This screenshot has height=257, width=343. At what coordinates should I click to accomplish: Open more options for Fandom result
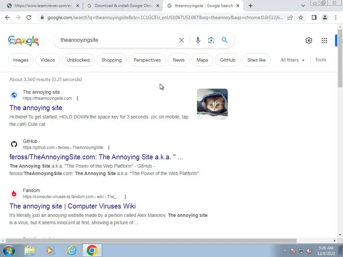pos(125,197)
